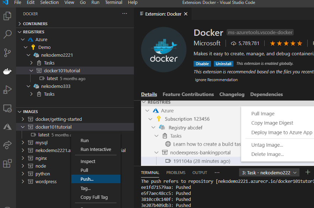The height and width of the screenshot is (208, 314).
Task: Open the Selection menu
Action: (x=49, y=2)
